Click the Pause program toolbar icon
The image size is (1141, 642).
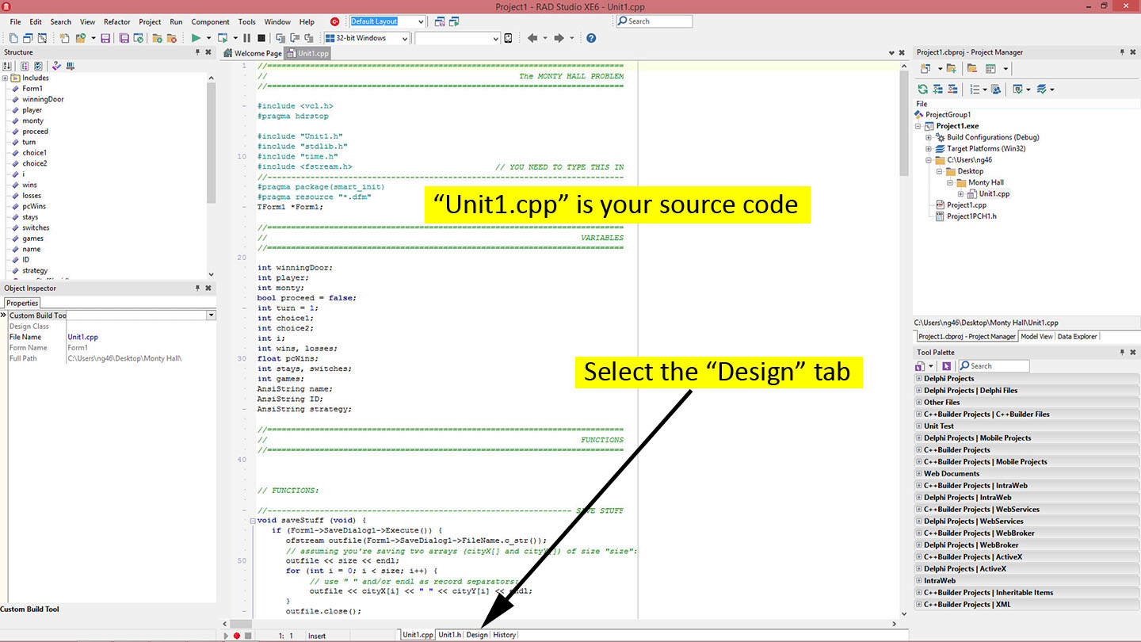[x=246, y=38]
